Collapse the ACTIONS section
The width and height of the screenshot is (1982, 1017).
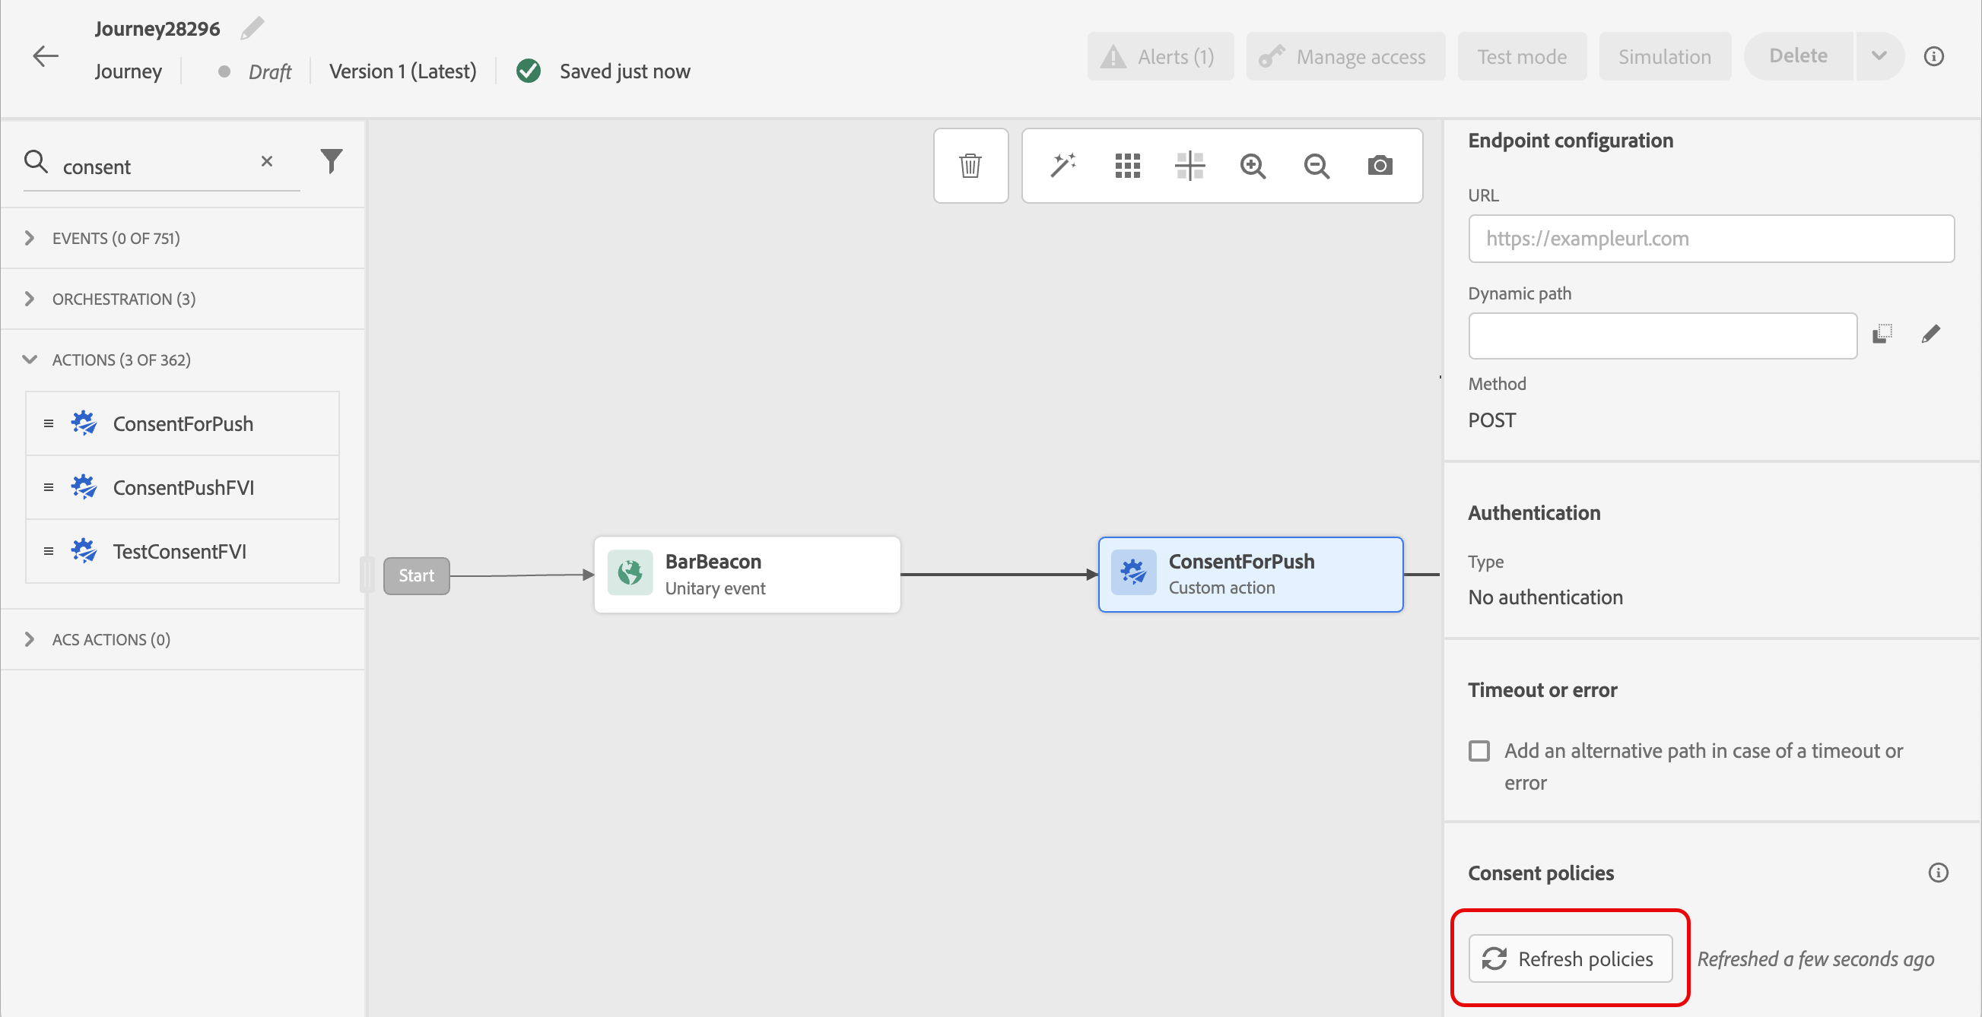(x=30, y=360)
